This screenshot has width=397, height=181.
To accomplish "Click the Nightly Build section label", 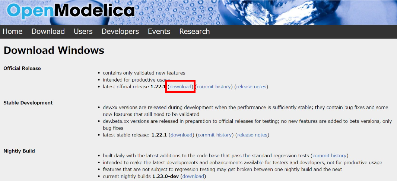I will (x=19, y=151).
